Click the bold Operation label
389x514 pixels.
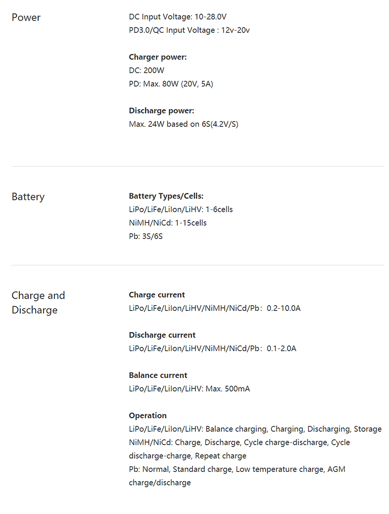pyautogui.click(x=147, y=416)
